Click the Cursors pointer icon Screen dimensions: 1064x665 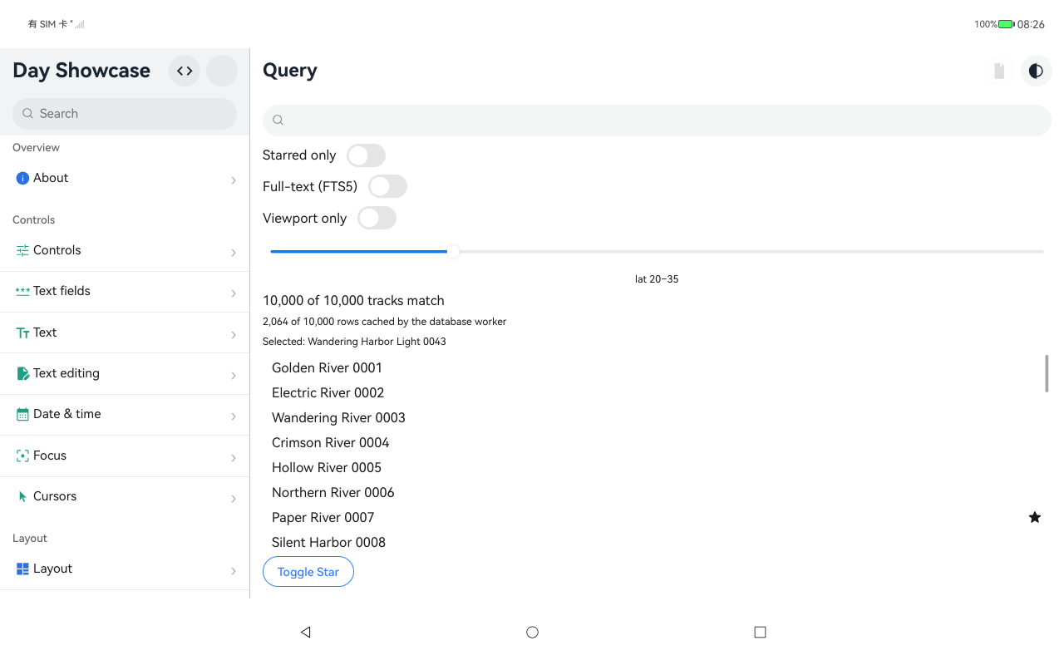click(x=22, y=496)
